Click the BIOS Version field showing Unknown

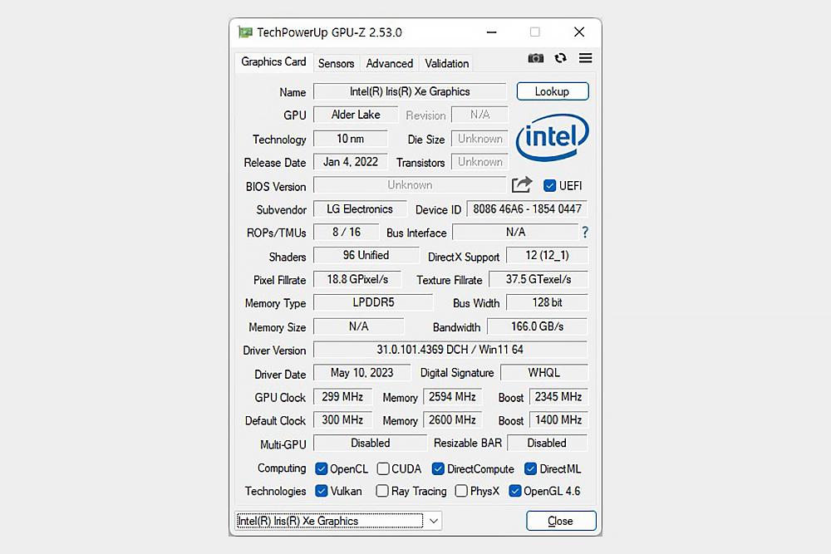click(x=410, y=185)
